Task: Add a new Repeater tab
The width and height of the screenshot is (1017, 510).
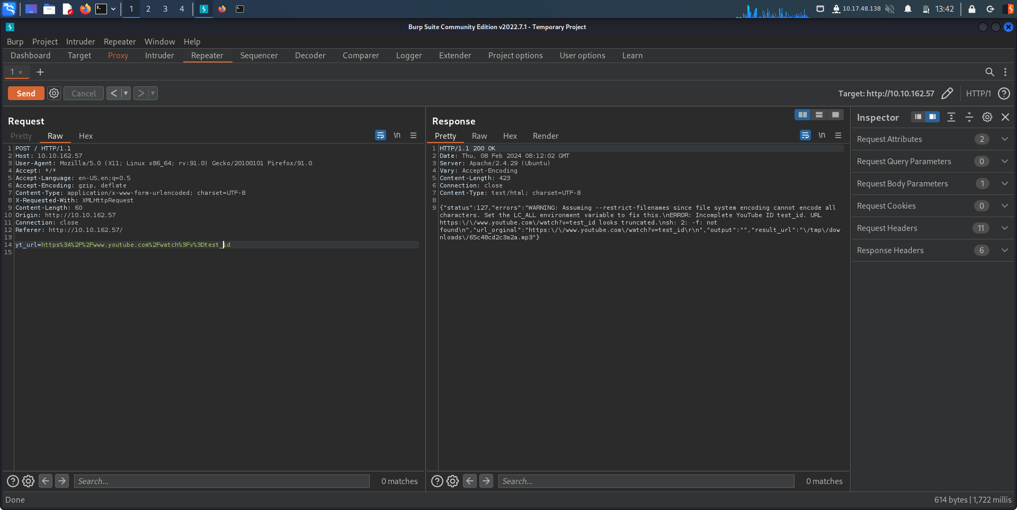Action: click(x=40, y=72)
